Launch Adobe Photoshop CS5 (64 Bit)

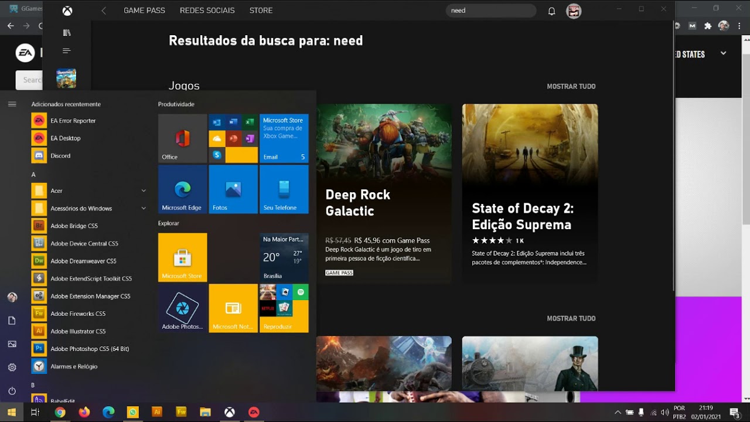(x=89, y=349)
